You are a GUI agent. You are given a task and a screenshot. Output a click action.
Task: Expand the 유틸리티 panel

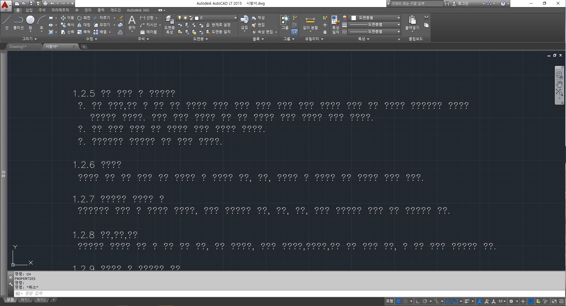pos(314,39)
